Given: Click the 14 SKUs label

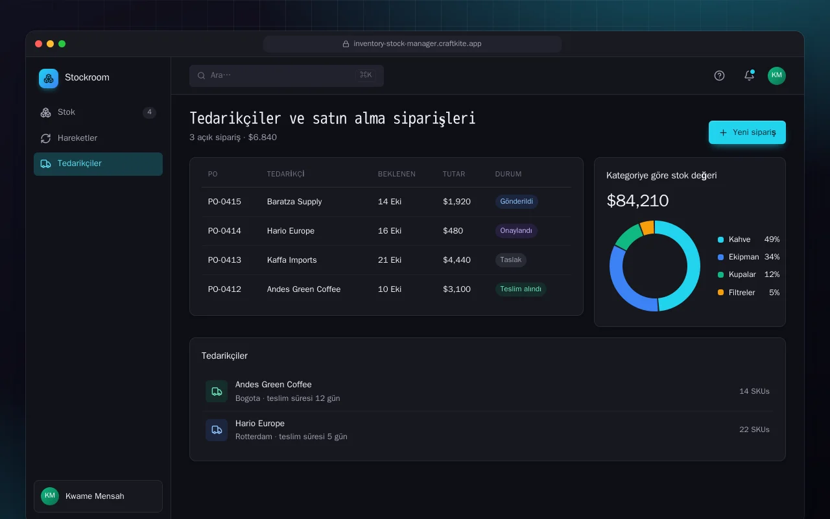Looking at the screenshot, I should (x=754, y=391).
